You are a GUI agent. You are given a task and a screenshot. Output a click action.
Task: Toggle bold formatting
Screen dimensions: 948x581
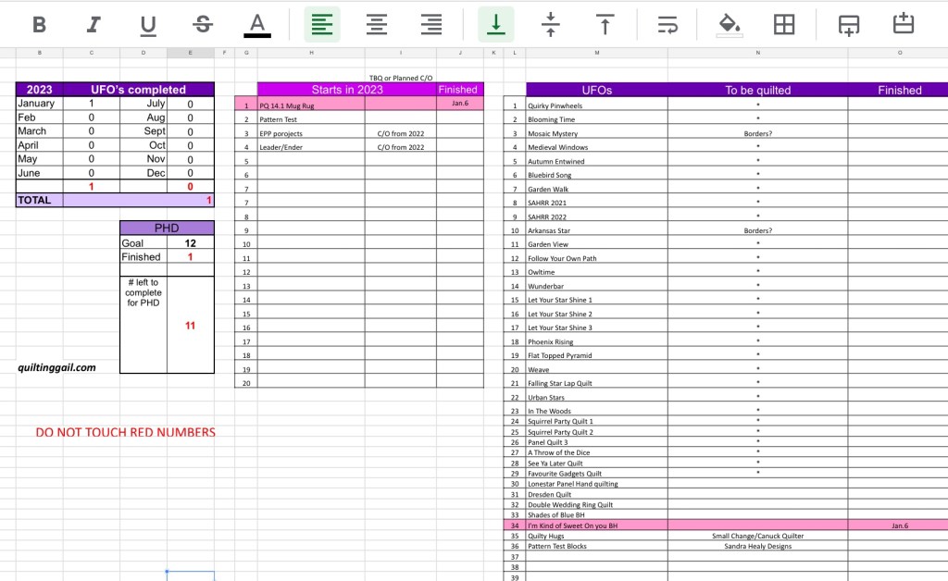point(39,25)
